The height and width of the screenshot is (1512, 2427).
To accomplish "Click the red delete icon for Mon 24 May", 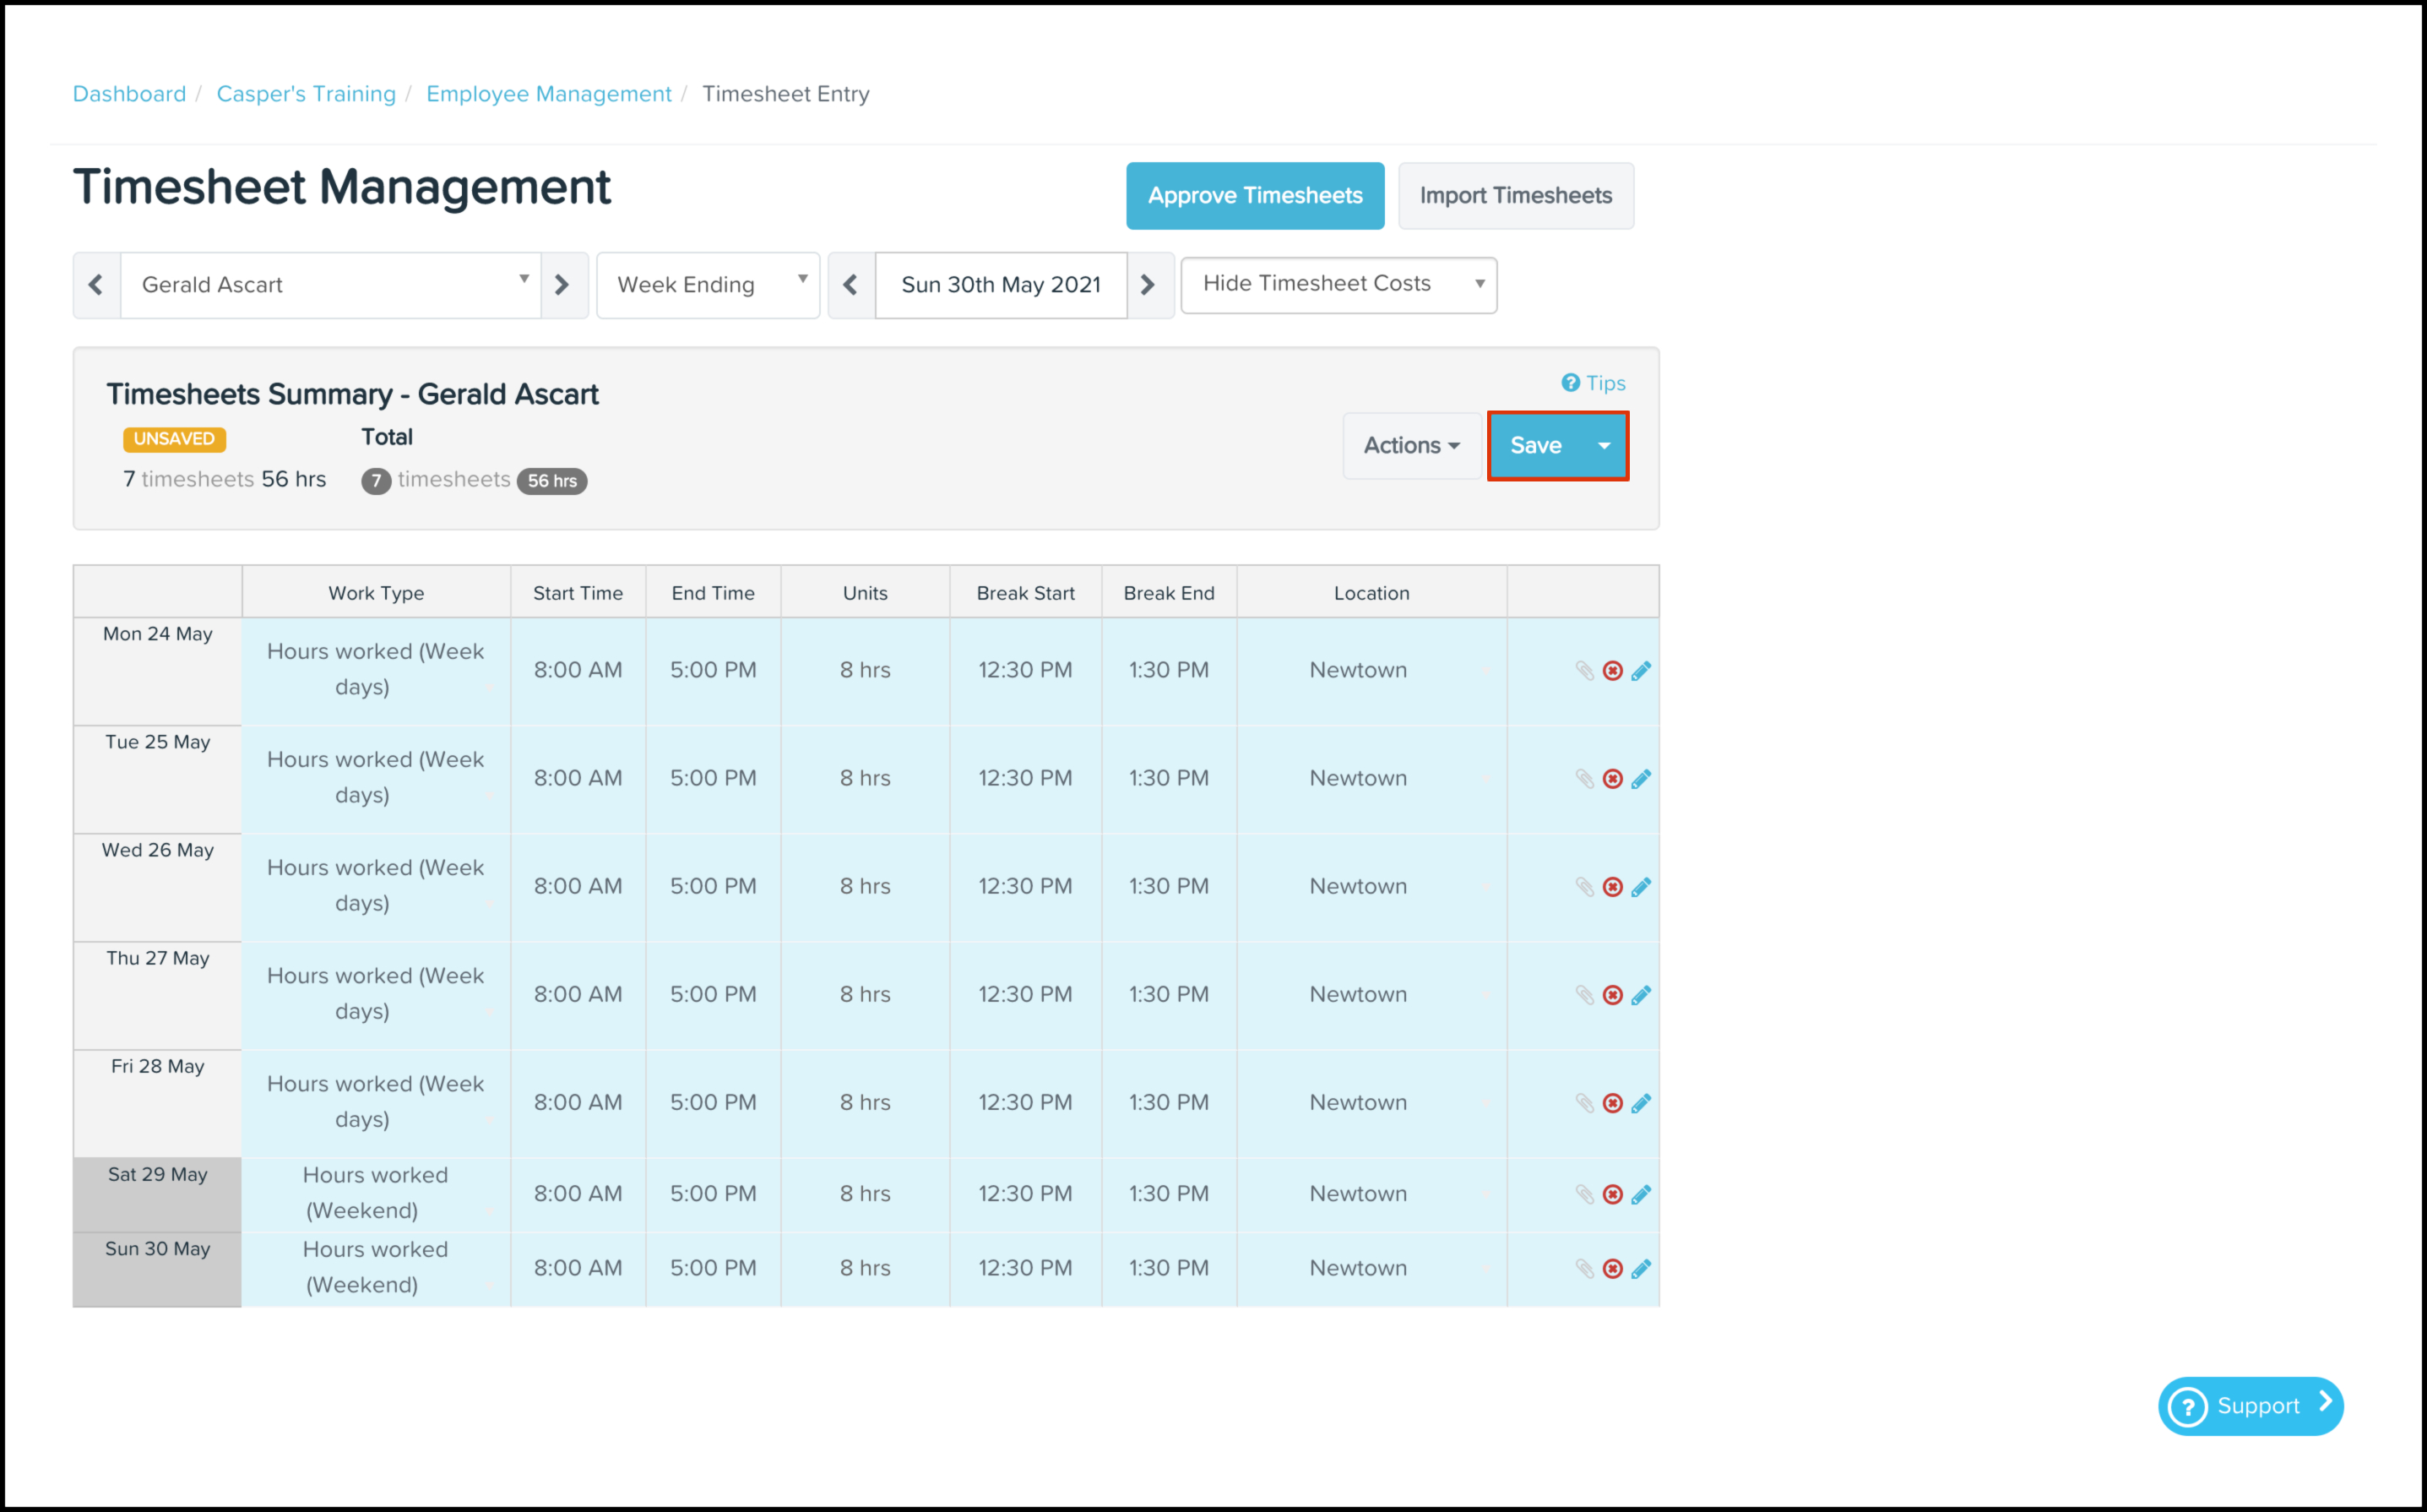I will pos(1612,670).
